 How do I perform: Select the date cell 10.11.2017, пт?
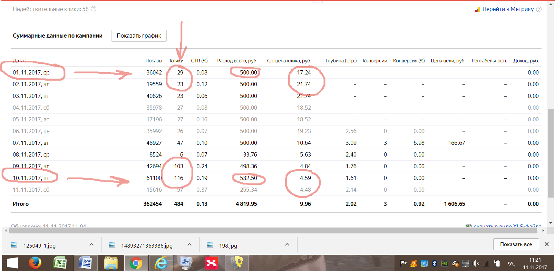click(x=31, y=178)
